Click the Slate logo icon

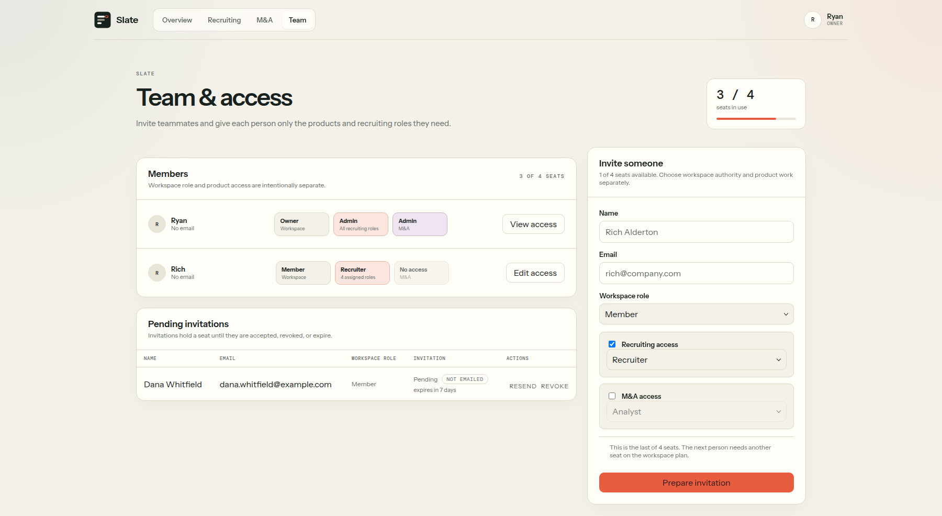(x=103, y=20)
